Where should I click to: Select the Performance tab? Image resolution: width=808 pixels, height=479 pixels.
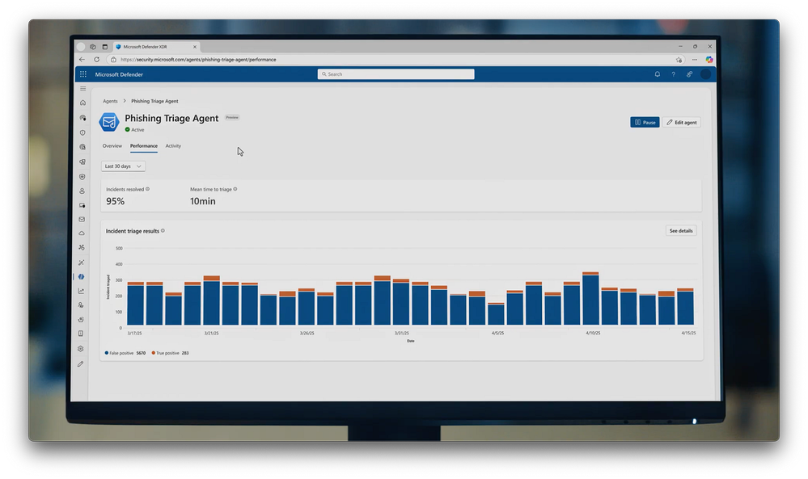[x=144, y=146]
